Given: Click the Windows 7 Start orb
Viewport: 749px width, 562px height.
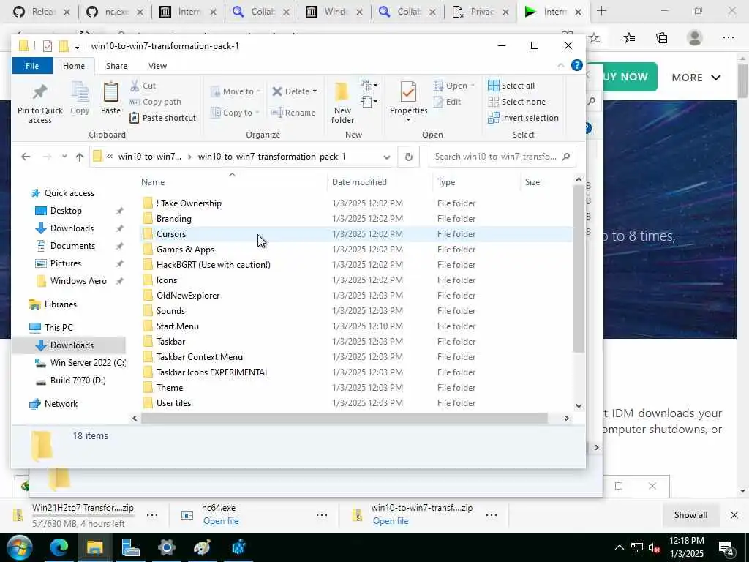Looking at the screenshot, I should [18, 547].
